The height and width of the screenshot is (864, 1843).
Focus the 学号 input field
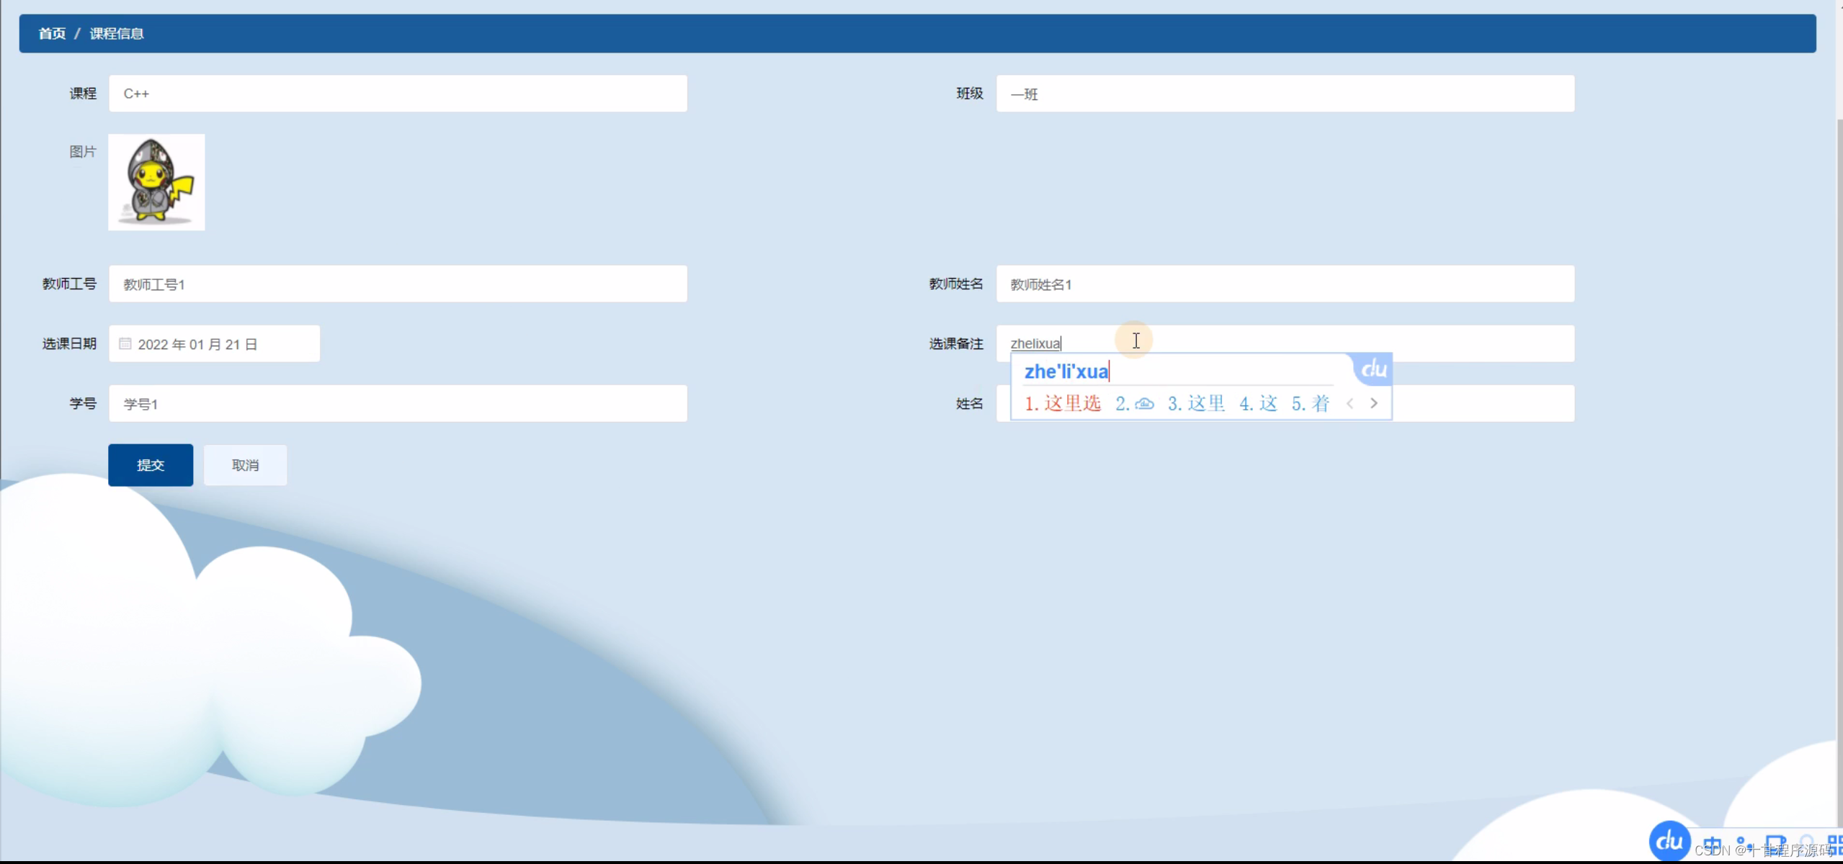click(398, 404)
